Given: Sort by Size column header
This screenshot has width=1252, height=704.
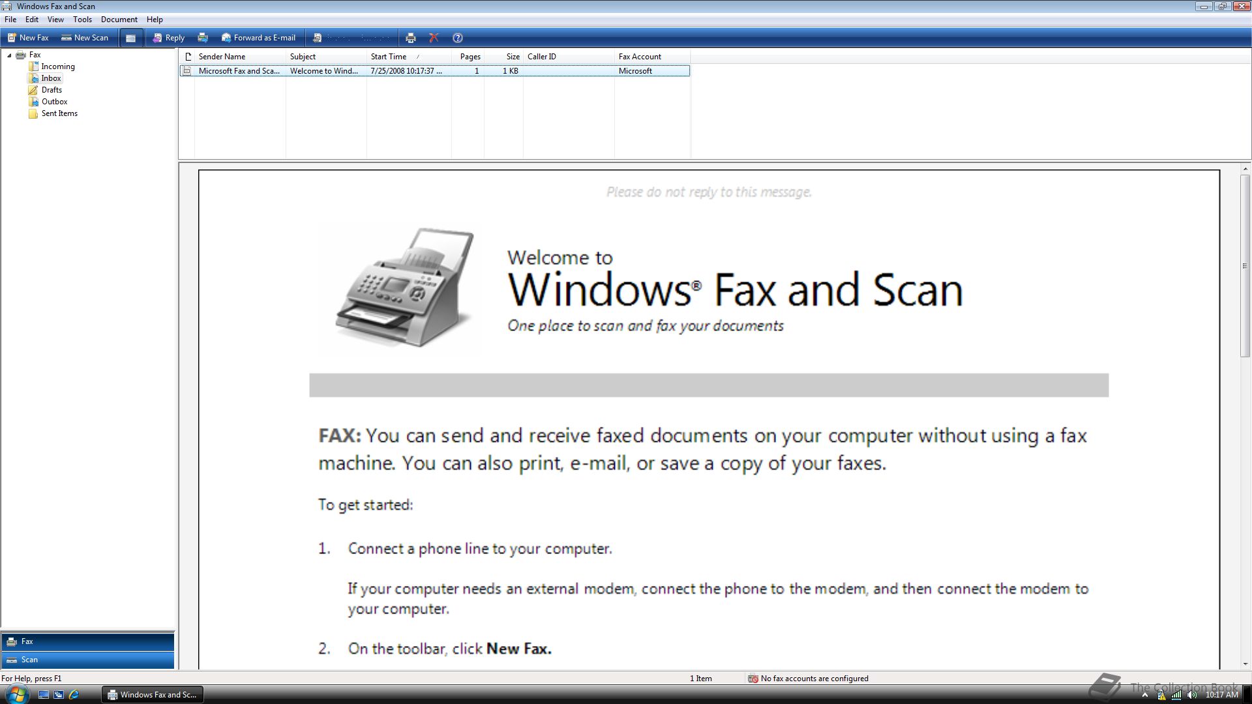Looking at the screenshot, I should pyautogui.click(x=503, y=57).
